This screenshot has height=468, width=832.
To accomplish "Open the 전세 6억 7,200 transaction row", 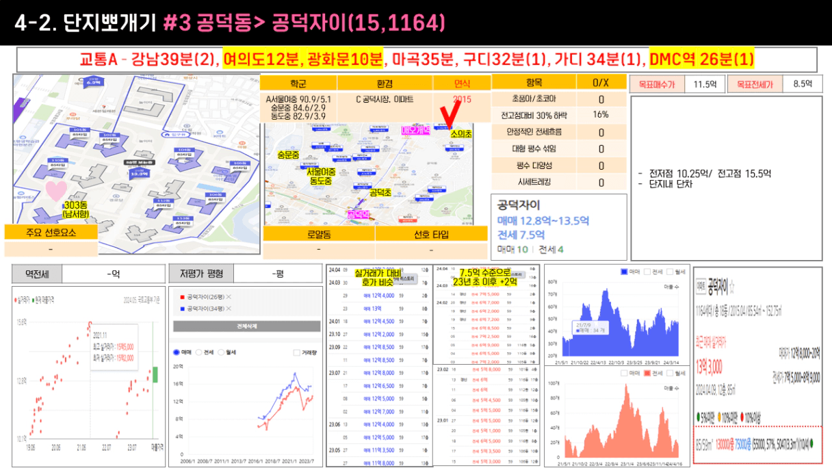I will (487, 320).
